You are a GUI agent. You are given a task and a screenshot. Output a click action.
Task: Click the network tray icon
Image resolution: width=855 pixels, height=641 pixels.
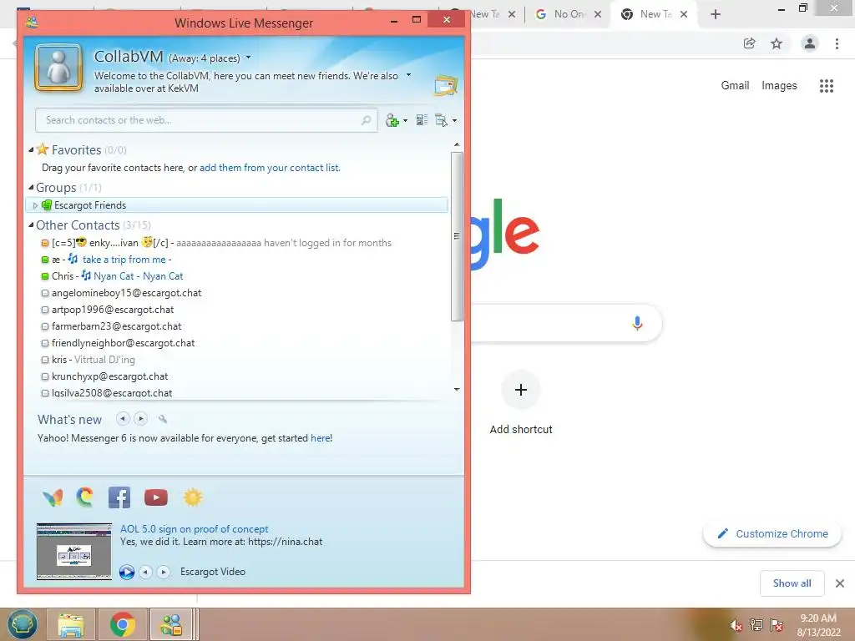pyautogui.click(x=756, y=625)
